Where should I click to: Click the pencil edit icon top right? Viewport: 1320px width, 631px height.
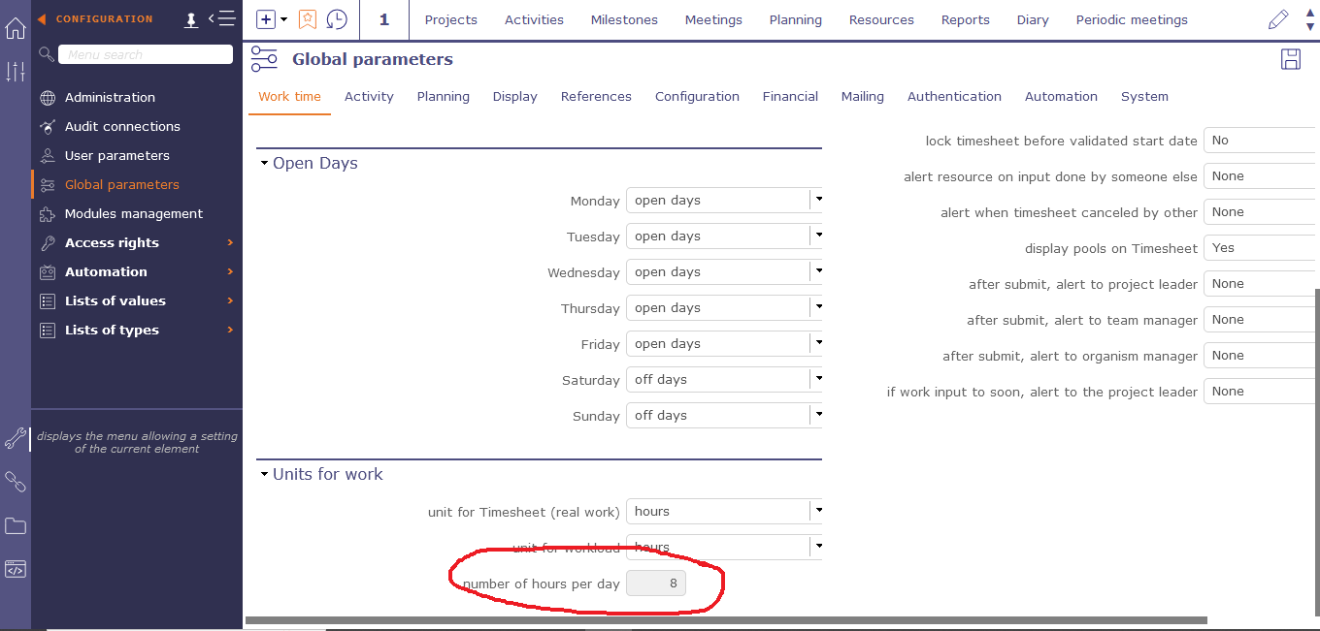(x=1278, y=19)
